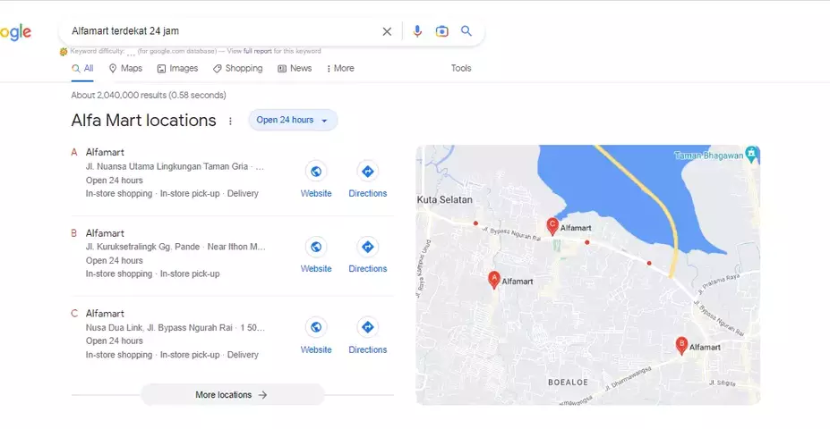Open Website icon for first Alfamart listing
Image resolution: width=830 pixels, height=429 pixels.
[x=315, y=172]
